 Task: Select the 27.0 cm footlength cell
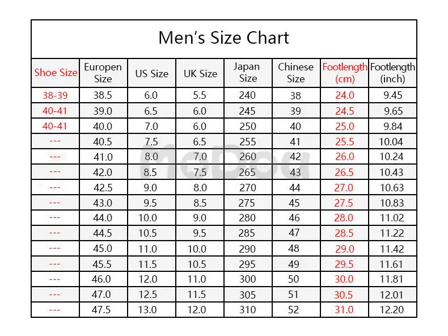point(344,188)
